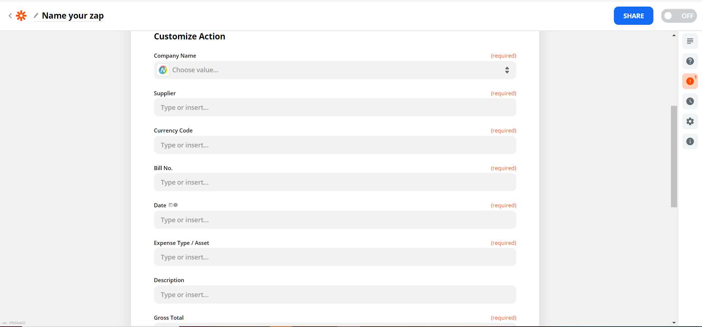Open the Company Name dropdown
This screenshot has width=702, height=327.
pos(335,70)
